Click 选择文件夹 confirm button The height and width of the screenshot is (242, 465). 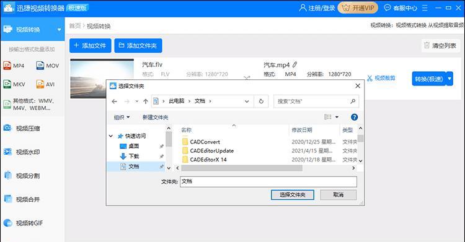(x=293, y=195)
